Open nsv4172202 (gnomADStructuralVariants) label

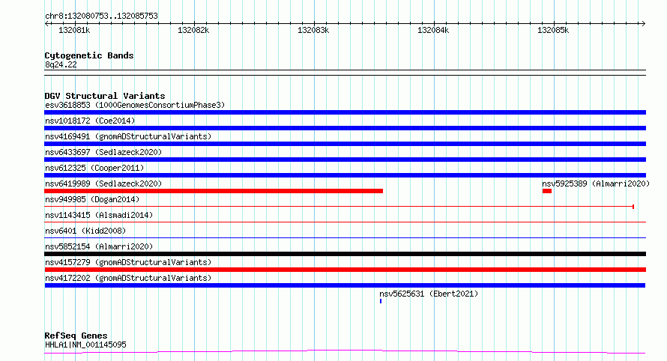(128, 278)
